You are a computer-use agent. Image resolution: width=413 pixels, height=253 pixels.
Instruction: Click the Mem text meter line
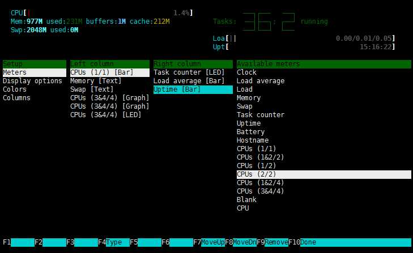[90, 22]
